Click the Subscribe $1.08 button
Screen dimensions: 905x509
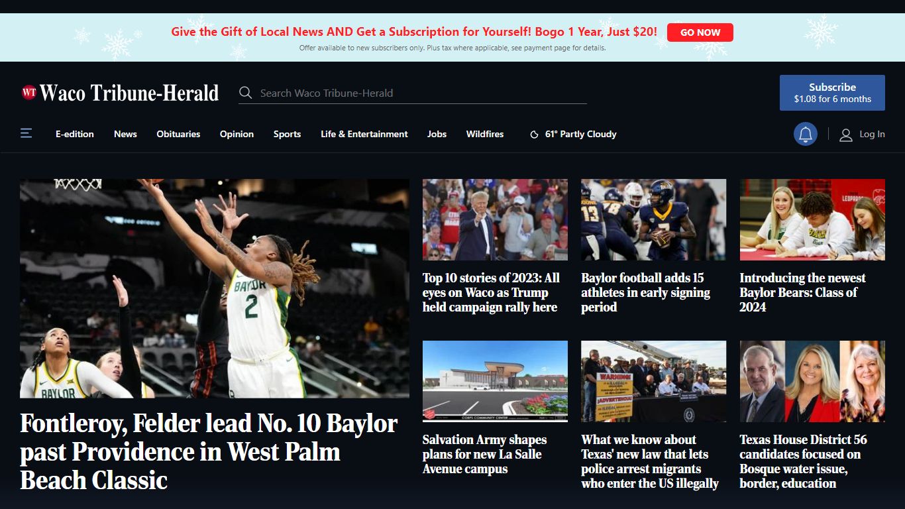(x=832, y=93)
